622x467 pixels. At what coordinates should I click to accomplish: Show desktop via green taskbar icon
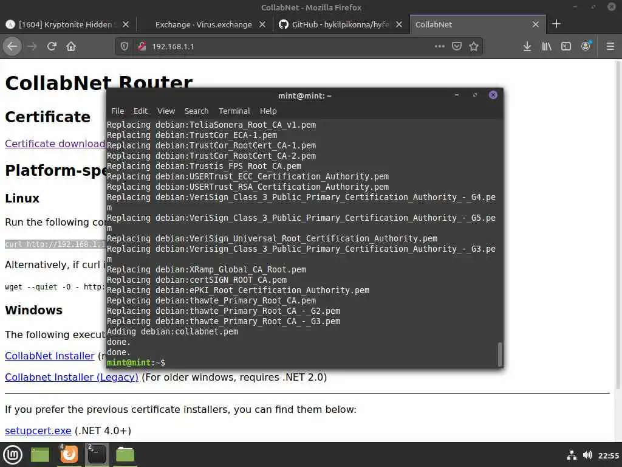pos(40,455)
